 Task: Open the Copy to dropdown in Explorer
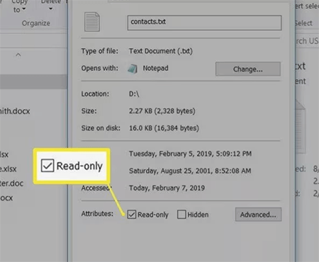(19, 6)
